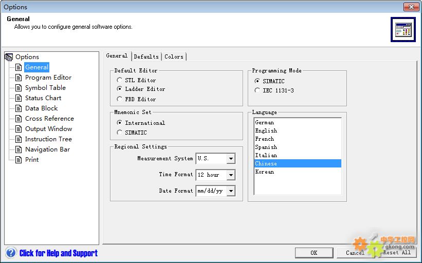422x263 pixels.
Task: Open Data Block options in tree
Action: click(x=42, y=108)
